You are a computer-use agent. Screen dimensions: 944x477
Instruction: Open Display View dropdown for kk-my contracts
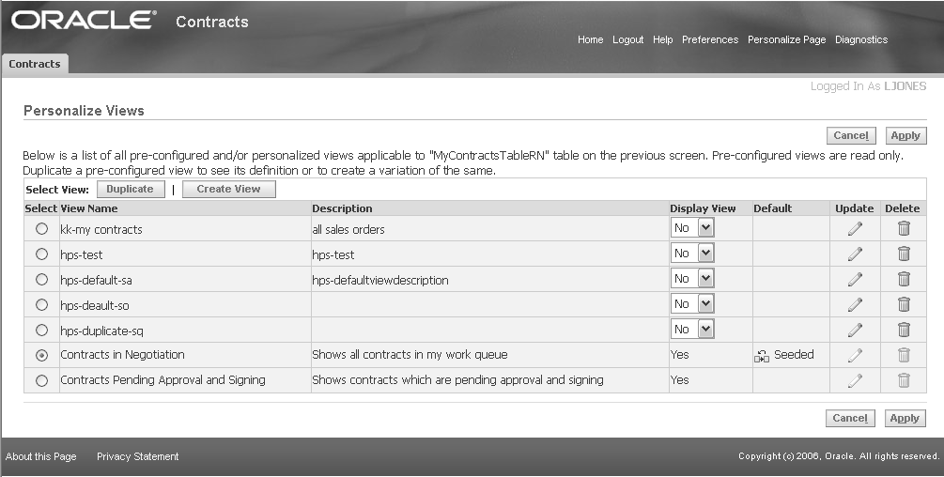(692, 227)
